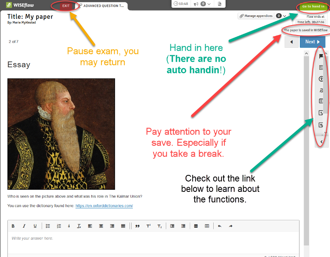Click the document icon in the top bar
The image size is (330, 257).
tap(220, 4)
